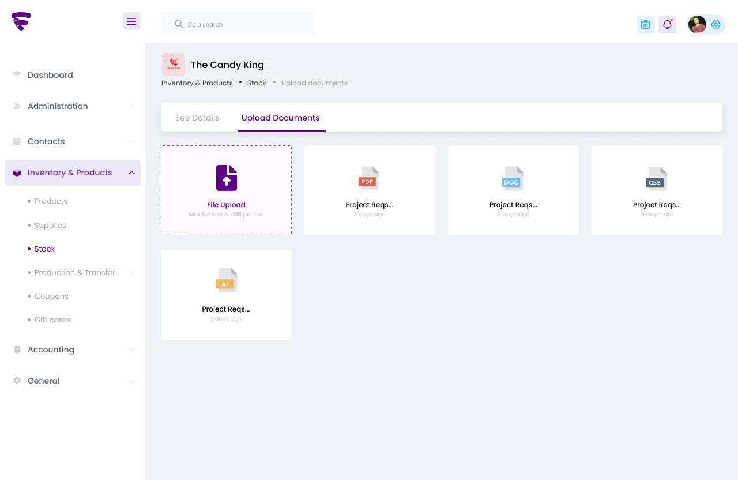
Task: Click the Inventory & Products label
Action: (x=70, y=172)
